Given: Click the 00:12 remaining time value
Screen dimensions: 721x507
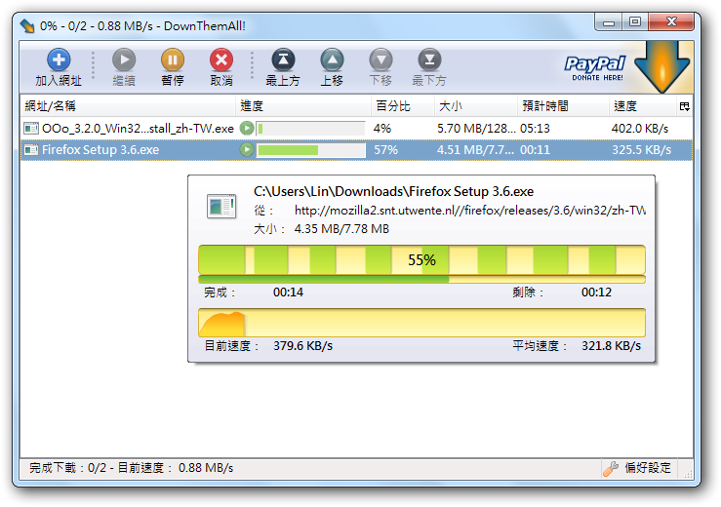Looking at the screenshot, I should tap(596, 292).
